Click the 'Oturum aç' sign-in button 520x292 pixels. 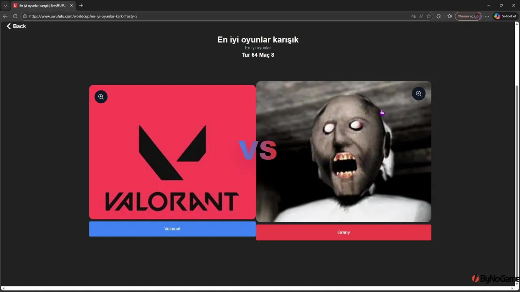tap(468, 16)
